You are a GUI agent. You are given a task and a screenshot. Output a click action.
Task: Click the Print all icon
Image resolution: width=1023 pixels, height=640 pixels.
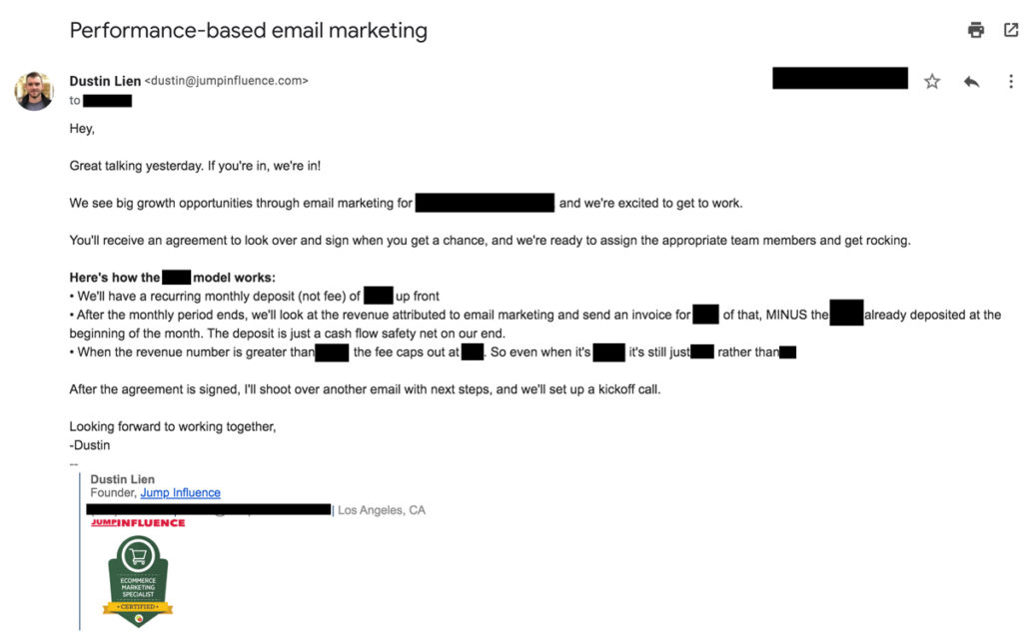pyautogui.click(x=976, y=30)
